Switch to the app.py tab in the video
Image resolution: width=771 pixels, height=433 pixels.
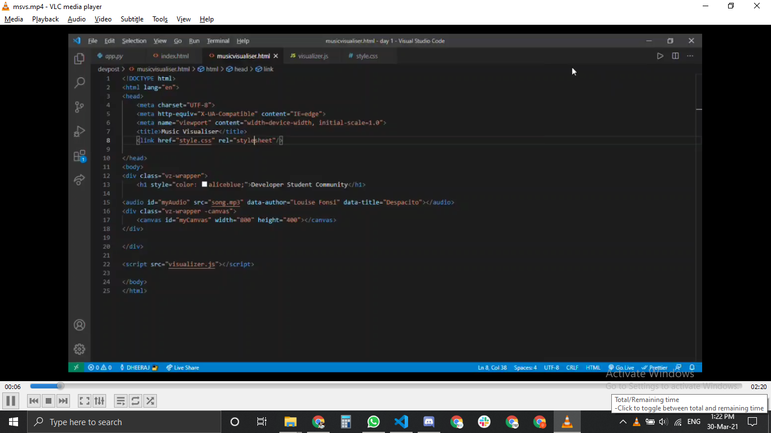pyautogui.click(x=115, y=56)
